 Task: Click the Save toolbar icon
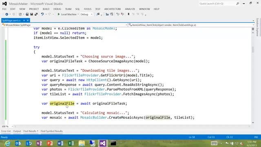pos(32,14)
